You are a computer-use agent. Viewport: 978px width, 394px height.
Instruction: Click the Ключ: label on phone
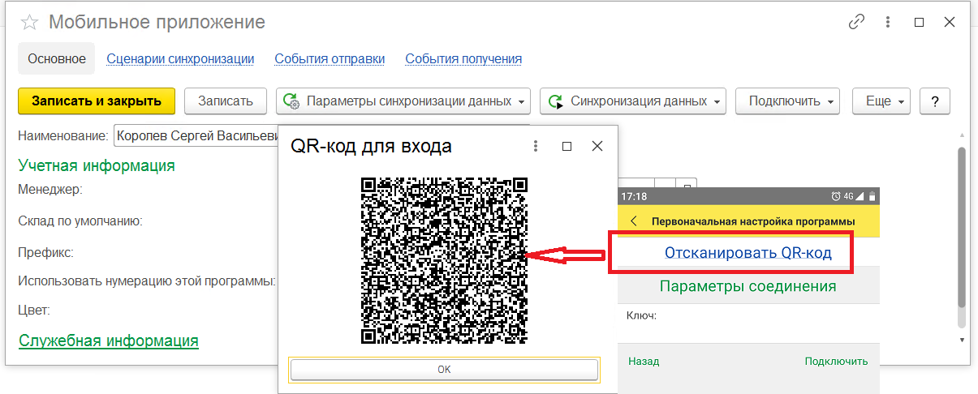641,315
